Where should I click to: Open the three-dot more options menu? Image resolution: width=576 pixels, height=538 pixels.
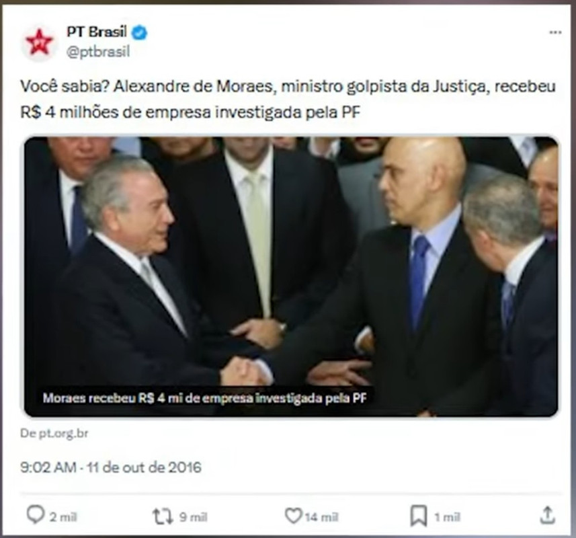coord(555,33)
